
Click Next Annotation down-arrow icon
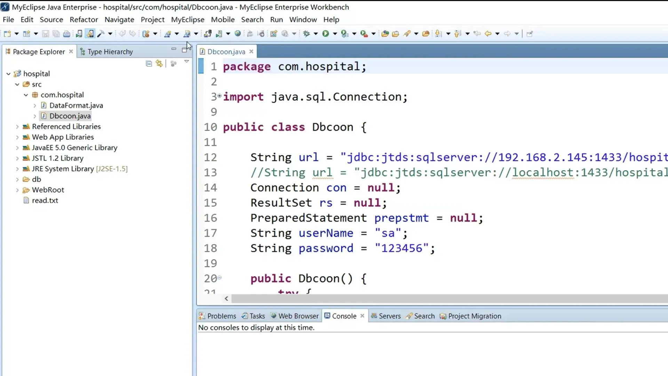click(x=438, y=34)
